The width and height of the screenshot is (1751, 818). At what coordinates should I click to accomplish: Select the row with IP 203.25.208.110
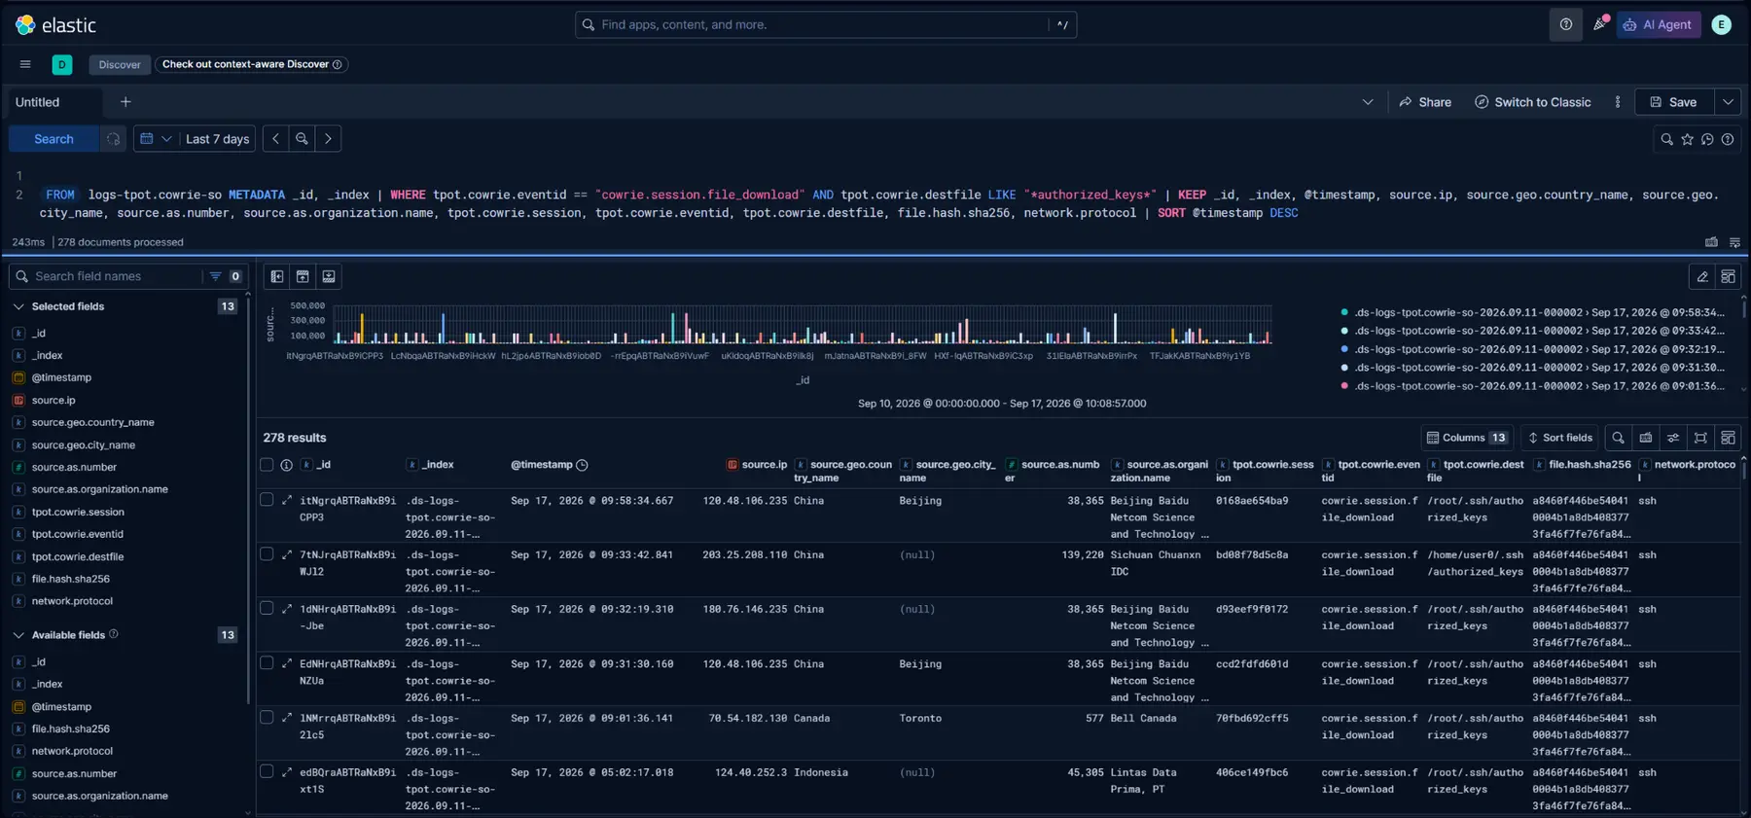[x=267, y=554]
